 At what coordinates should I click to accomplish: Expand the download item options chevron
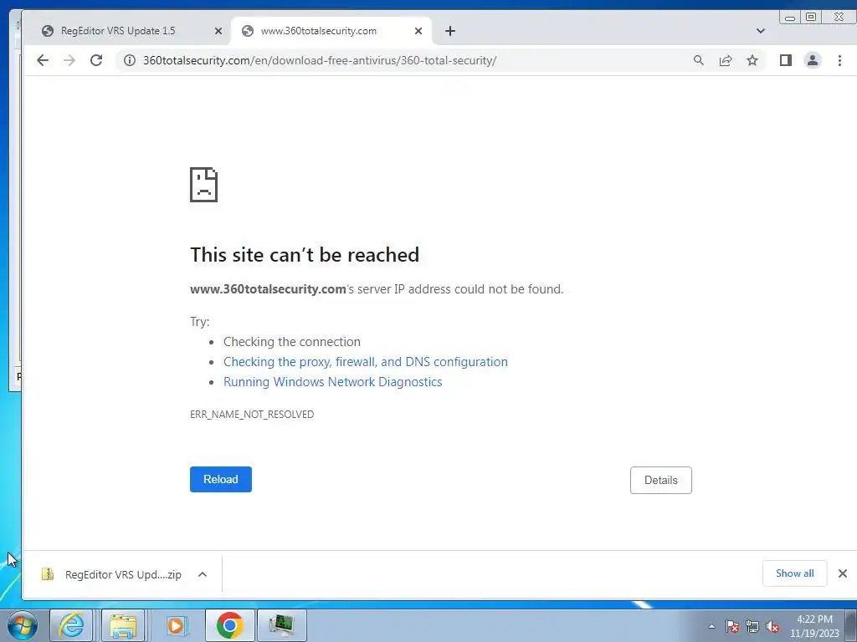pyautogui.click(x=203, y=574)
